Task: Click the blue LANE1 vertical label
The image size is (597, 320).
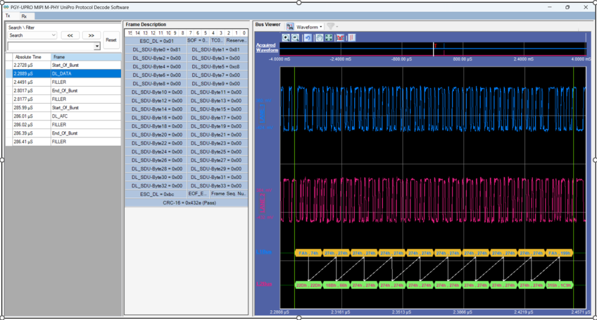Action: pos(262,114)
